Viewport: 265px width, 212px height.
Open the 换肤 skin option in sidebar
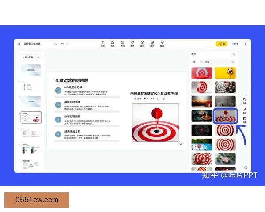245,101
